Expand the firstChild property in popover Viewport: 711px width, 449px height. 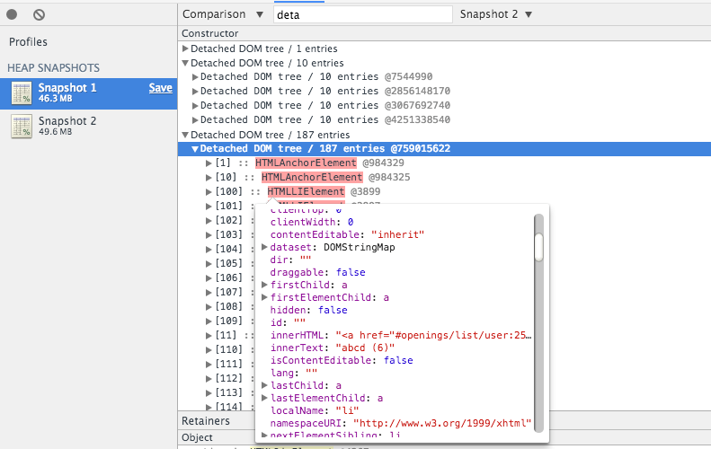[x=264, y=285]
